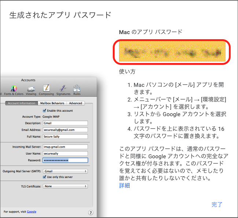Toggle the Enable this account checkbox
This screenshot has height=218, width=238.
(44, 110)
